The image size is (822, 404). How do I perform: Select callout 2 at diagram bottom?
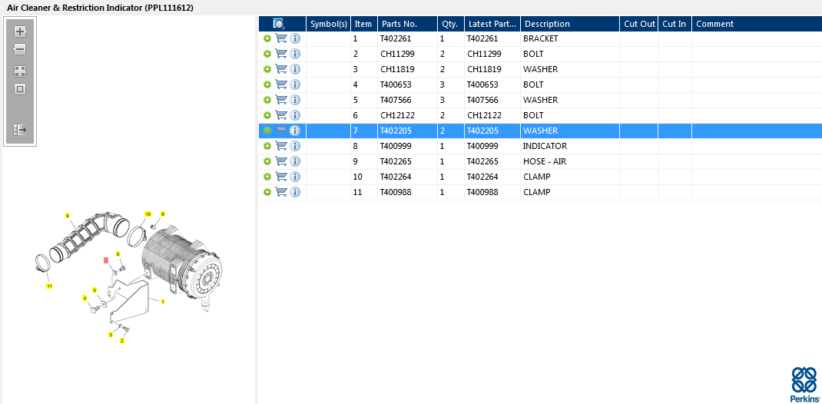[x=122, y=340]
